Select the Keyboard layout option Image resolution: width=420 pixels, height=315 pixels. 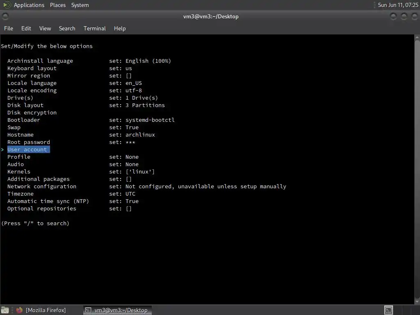32,68
